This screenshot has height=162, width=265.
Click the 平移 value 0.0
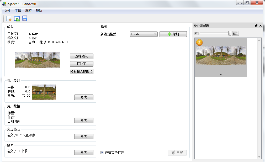click(28, 87)
